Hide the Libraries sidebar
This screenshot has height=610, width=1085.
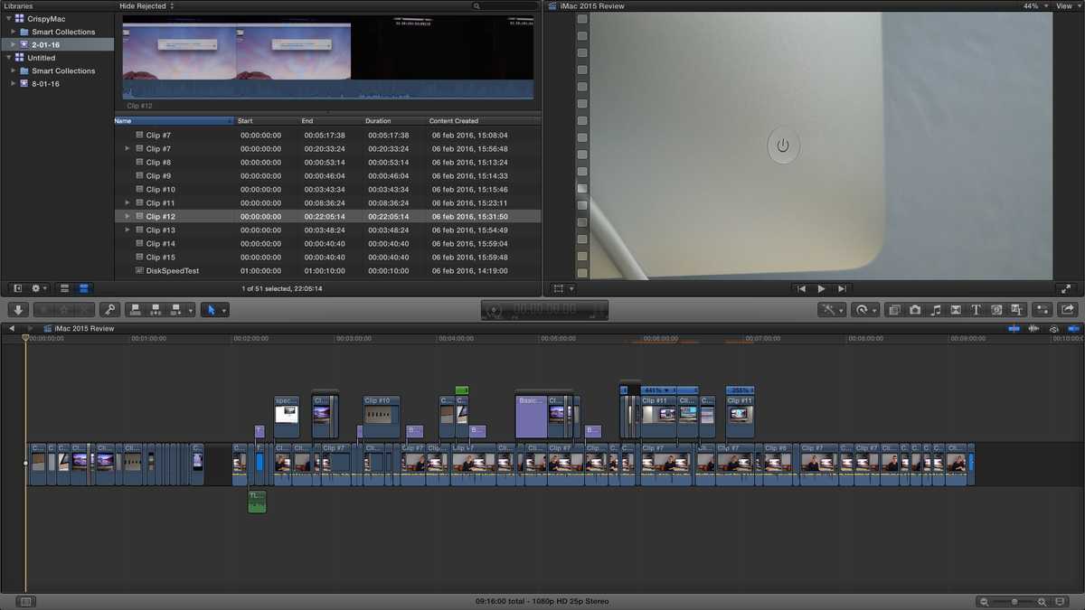[17, 288]
